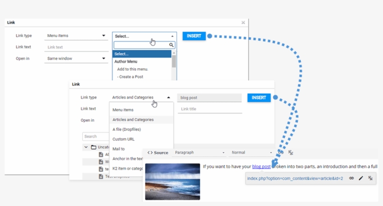Click the Uncategorised folder icon
383x206 pixels.
tap(93, 147)
